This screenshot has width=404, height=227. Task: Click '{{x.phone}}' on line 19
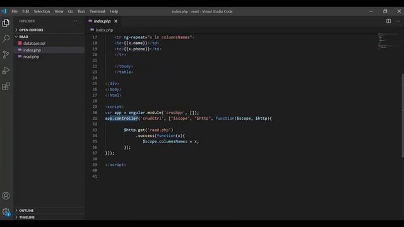pyautogui.click(x=137, y=49)
